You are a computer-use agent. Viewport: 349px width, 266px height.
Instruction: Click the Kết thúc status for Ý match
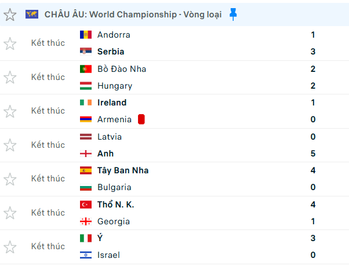pos(48,246)
